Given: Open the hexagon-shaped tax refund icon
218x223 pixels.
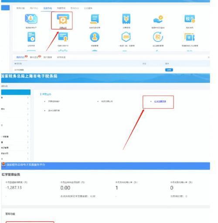Looking at the screenshot, I should coord(126,37).
